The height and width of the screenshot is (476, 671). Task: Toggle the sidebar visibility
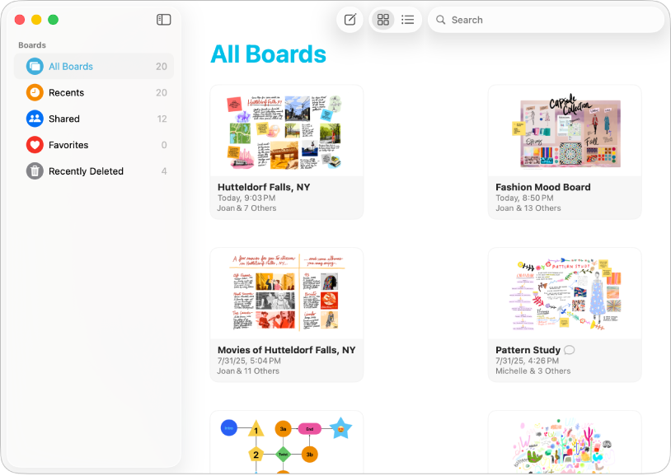[x=163, y=19]
